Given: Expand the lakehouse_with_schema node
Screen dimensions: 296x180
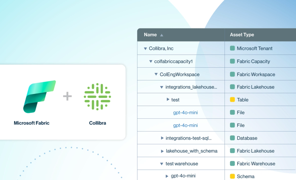Looking at the screenshot, I should [x=162, y=151].
